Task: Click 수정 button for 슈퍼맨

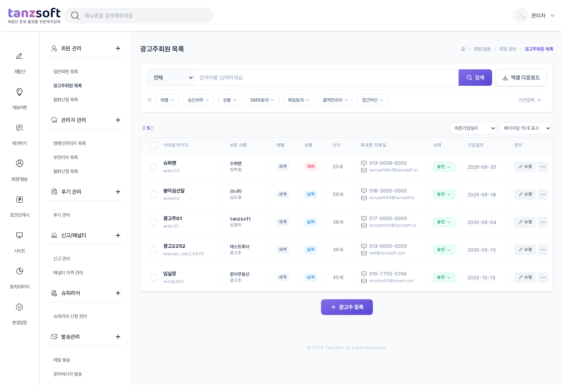Action: tap(525, 167)
